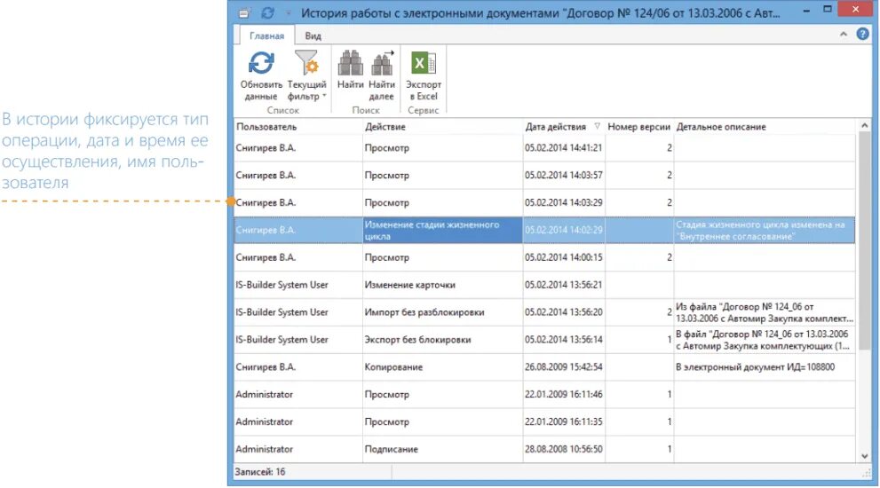Sort by Номер версии column header

pos(639,127)
